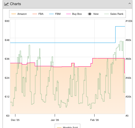Click the blue FBM line's raised segment
135x128 pixels.
120,26
